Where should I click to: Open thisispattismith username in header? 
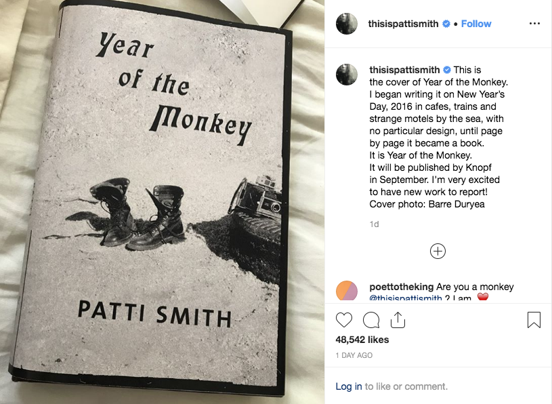pyautogui.click(x=404, y=24)
